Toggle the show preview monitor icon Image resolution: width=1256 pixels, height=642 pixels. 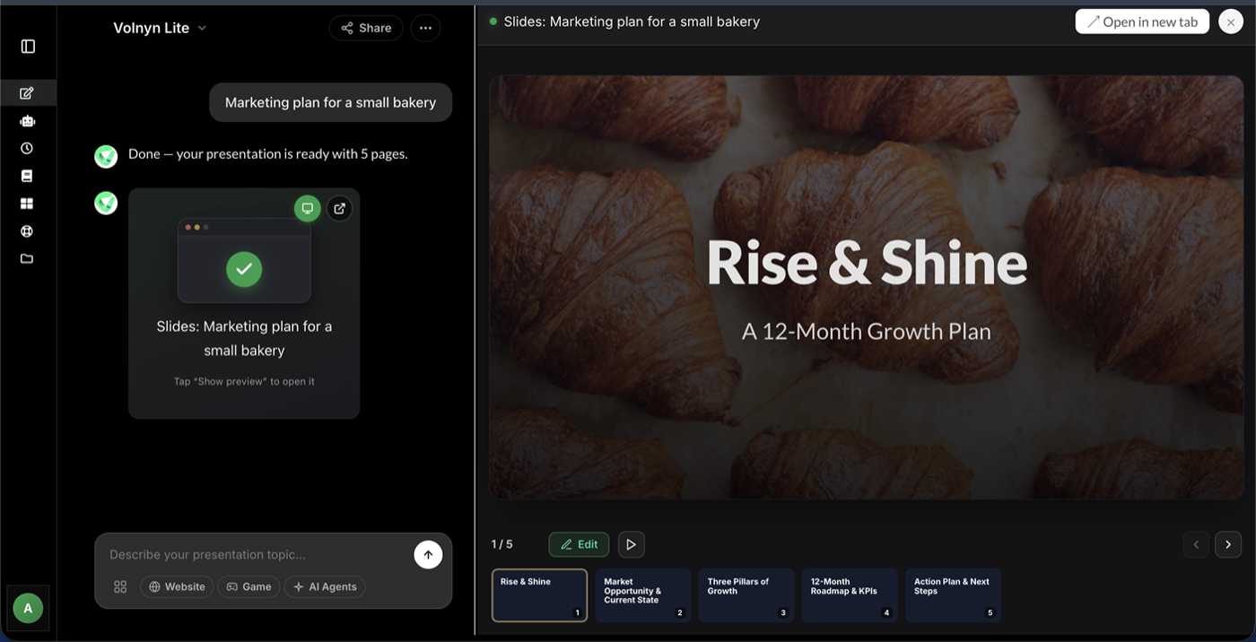308,208
